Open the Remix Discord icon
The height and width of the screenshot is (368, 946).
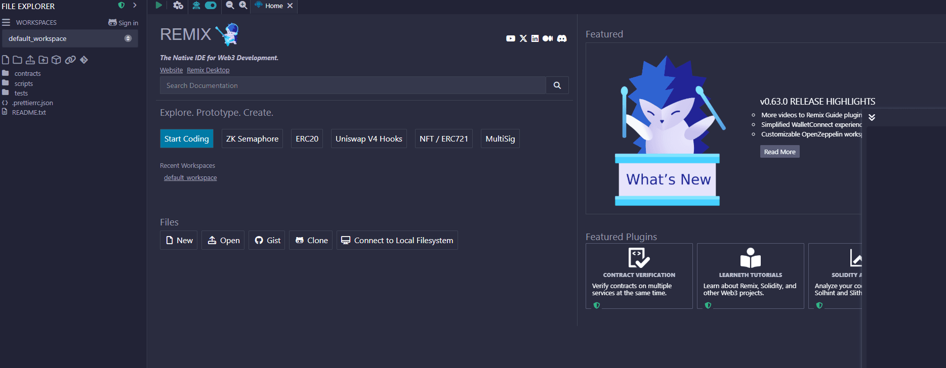click(x=562, y=38)
